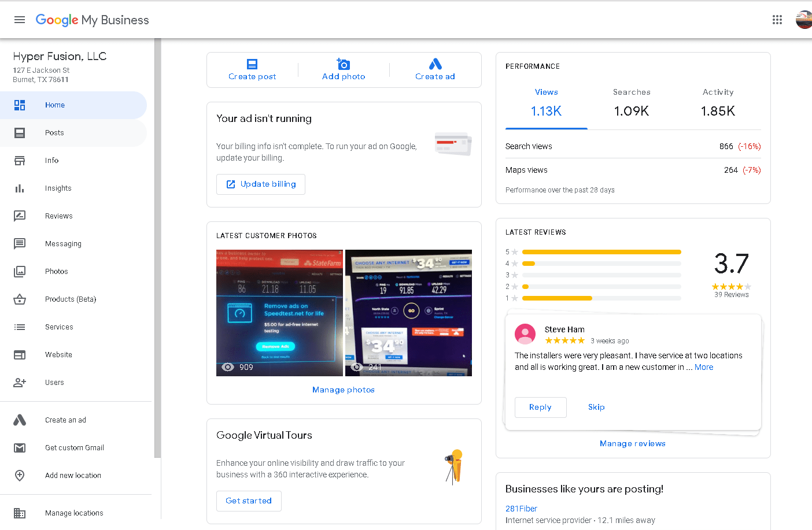Go to the Photos section

click(x=73, y=272)
